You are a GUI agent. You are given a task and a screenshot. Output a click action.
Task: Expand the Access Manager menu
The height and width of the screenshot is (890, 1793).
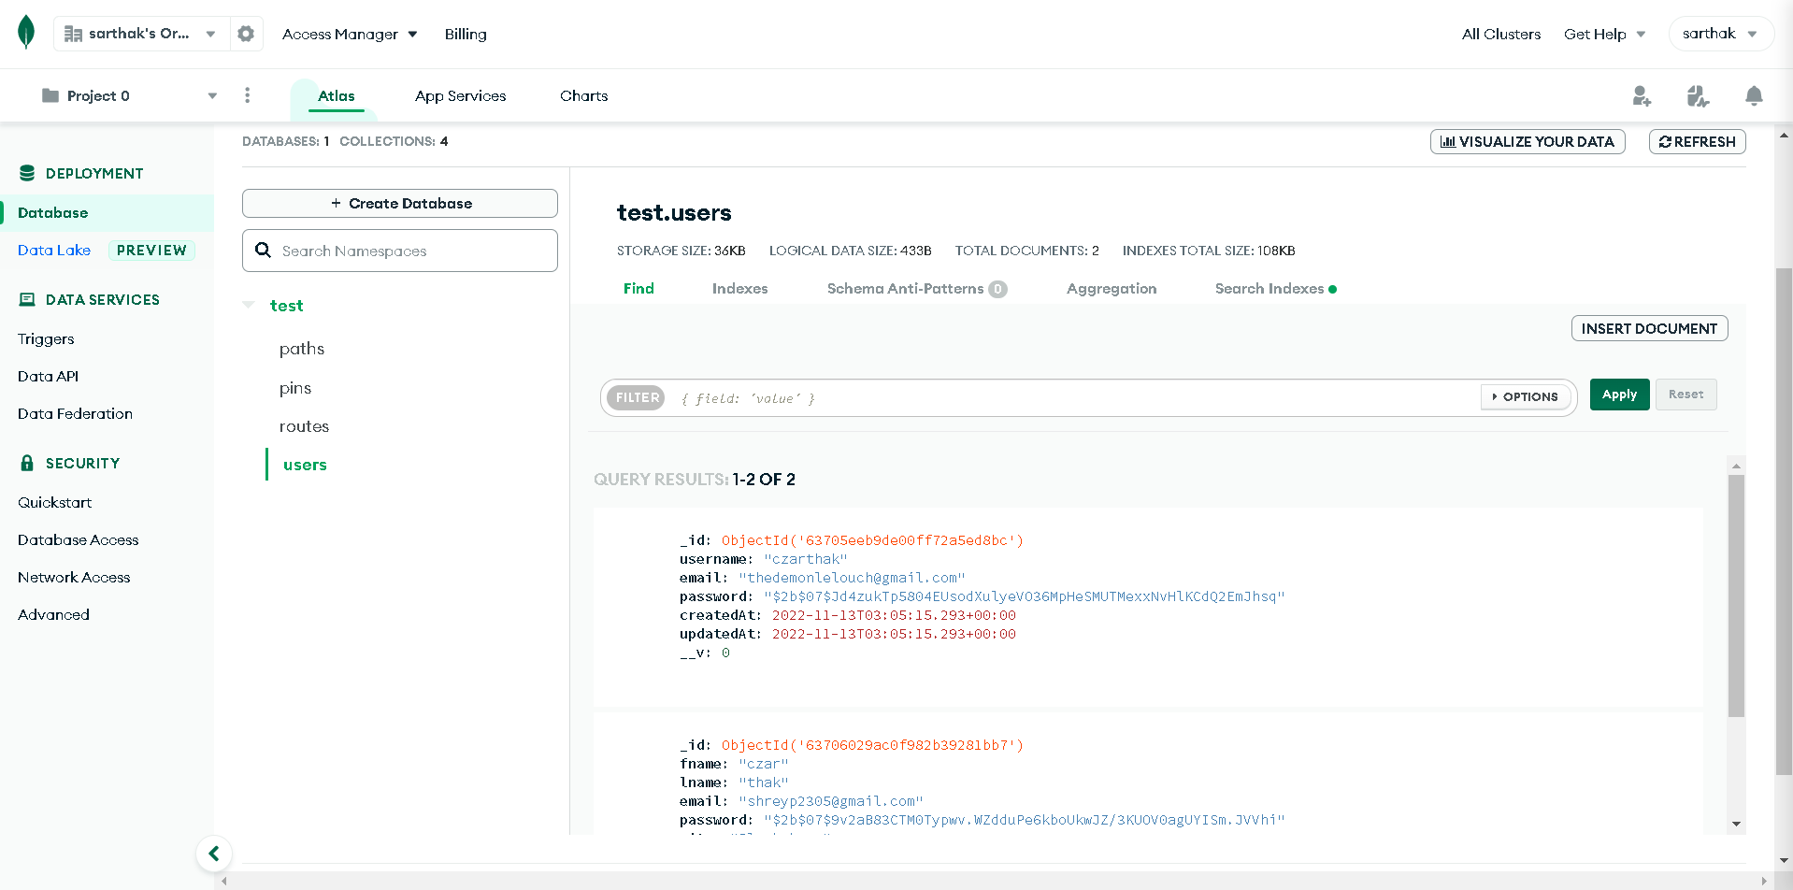coord(350,34)
